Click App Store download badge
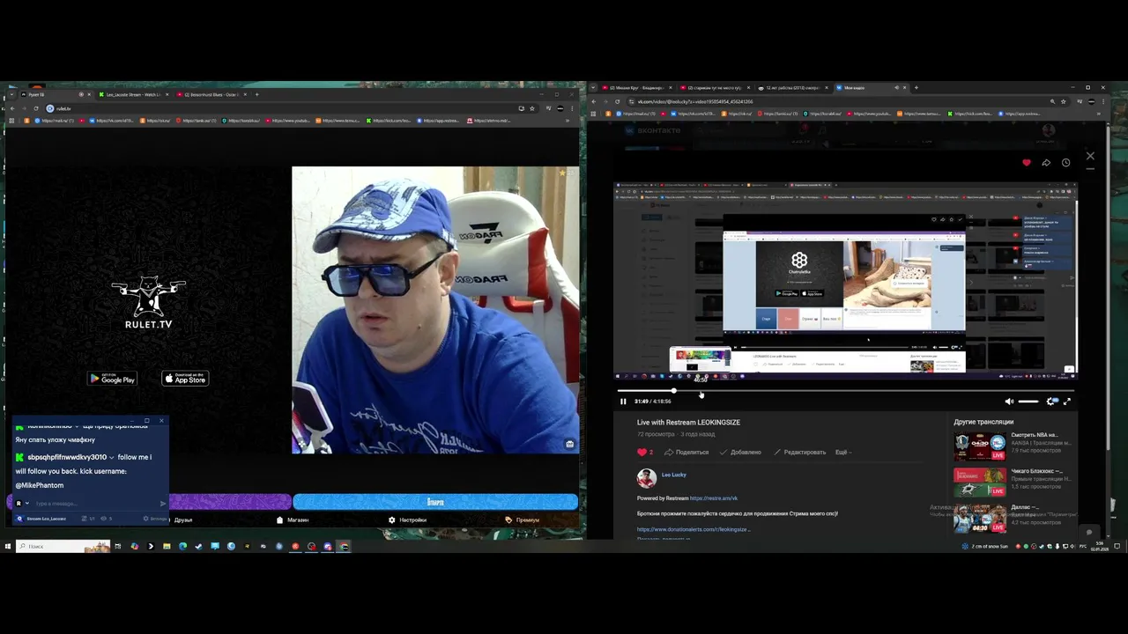1128x634 pixels. click(x=185, y=379)
